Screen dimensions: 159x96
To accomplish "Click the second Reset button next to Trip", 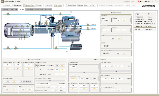I will 82,5.
